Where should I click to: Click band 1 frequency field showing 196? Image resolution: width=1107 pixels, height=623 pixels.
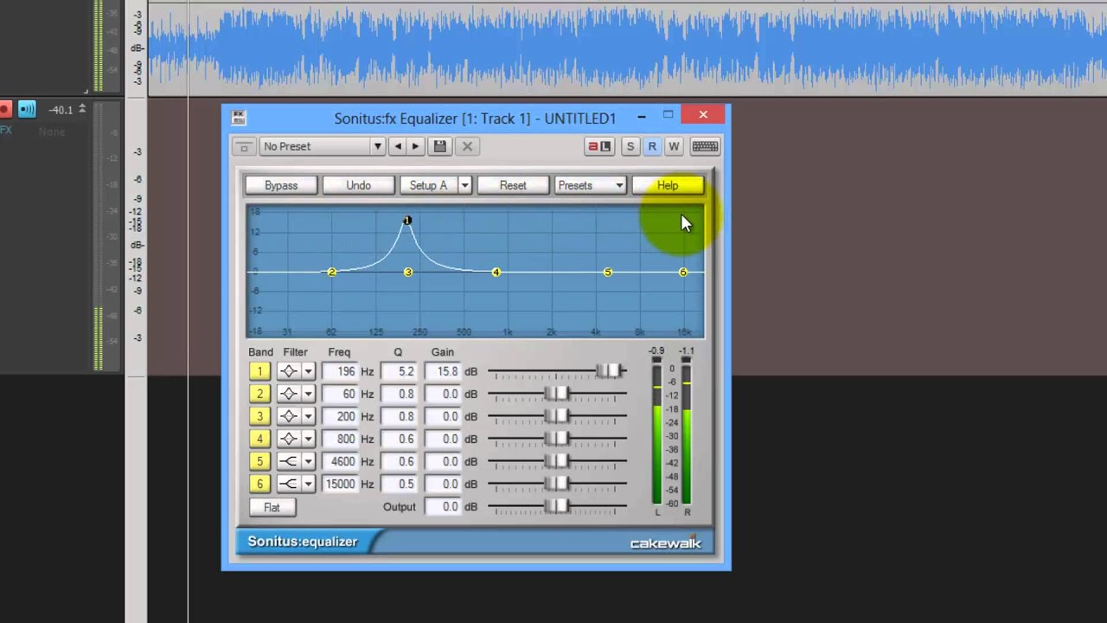click(x=340, y=371)
